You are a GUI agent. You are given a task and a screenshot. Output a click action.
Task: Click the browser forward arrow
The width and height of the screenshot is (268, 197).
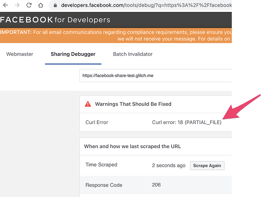pos(17,5)
